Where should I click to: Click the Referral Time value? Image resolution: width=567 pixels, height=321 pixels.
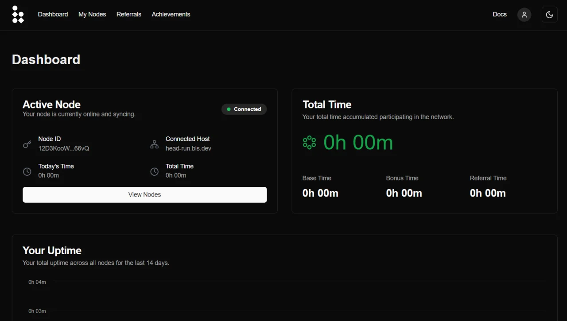[488, 193]
